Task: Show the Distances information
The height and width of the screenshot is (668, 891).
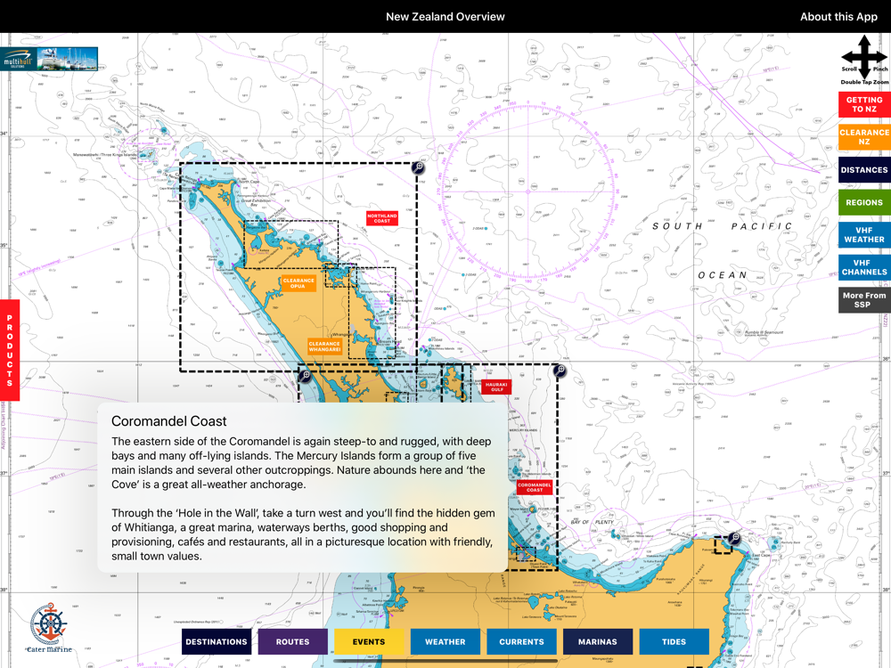Action: (x=864, y=170)
